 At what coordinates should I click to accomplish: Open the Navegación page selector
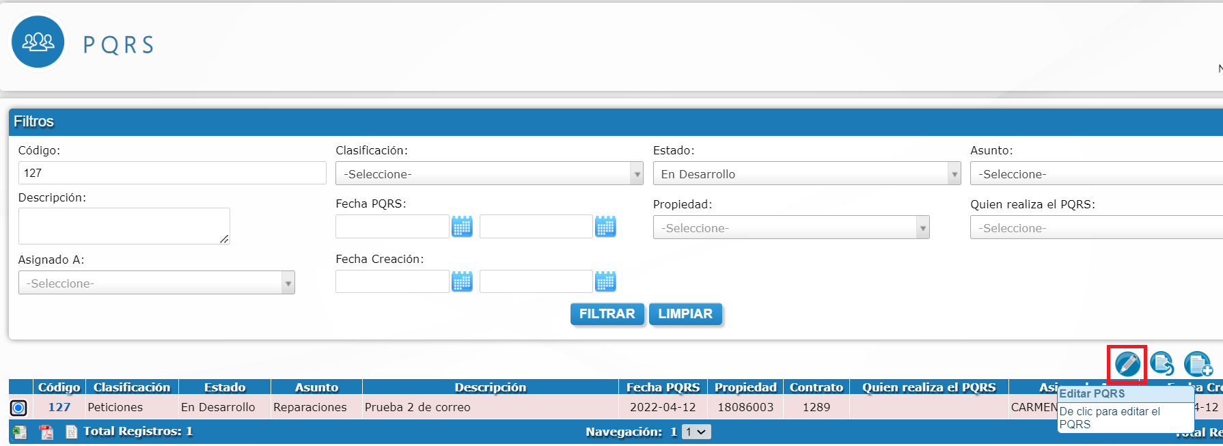697,432
